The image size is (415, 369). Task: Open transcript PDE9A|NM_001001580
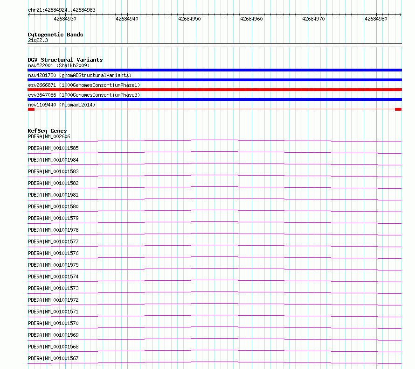53,206
